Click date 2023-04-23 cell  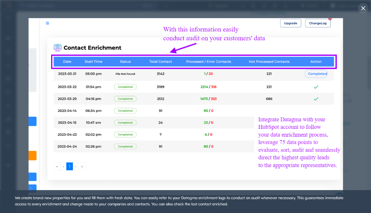click(67, 135)
